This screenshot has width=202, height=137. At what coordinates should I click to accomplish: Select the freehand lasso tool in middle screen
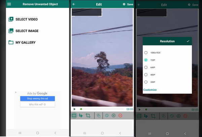(x=81, y=116)
